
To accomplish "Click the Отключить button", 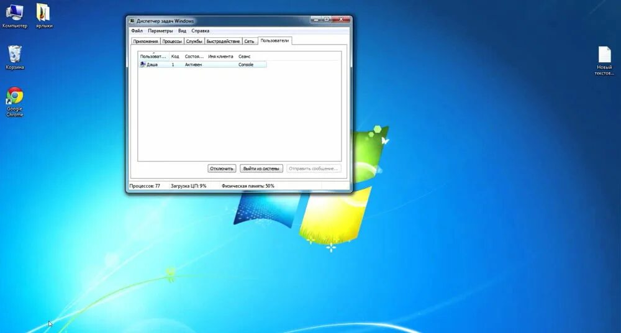I will coord(222,168).
